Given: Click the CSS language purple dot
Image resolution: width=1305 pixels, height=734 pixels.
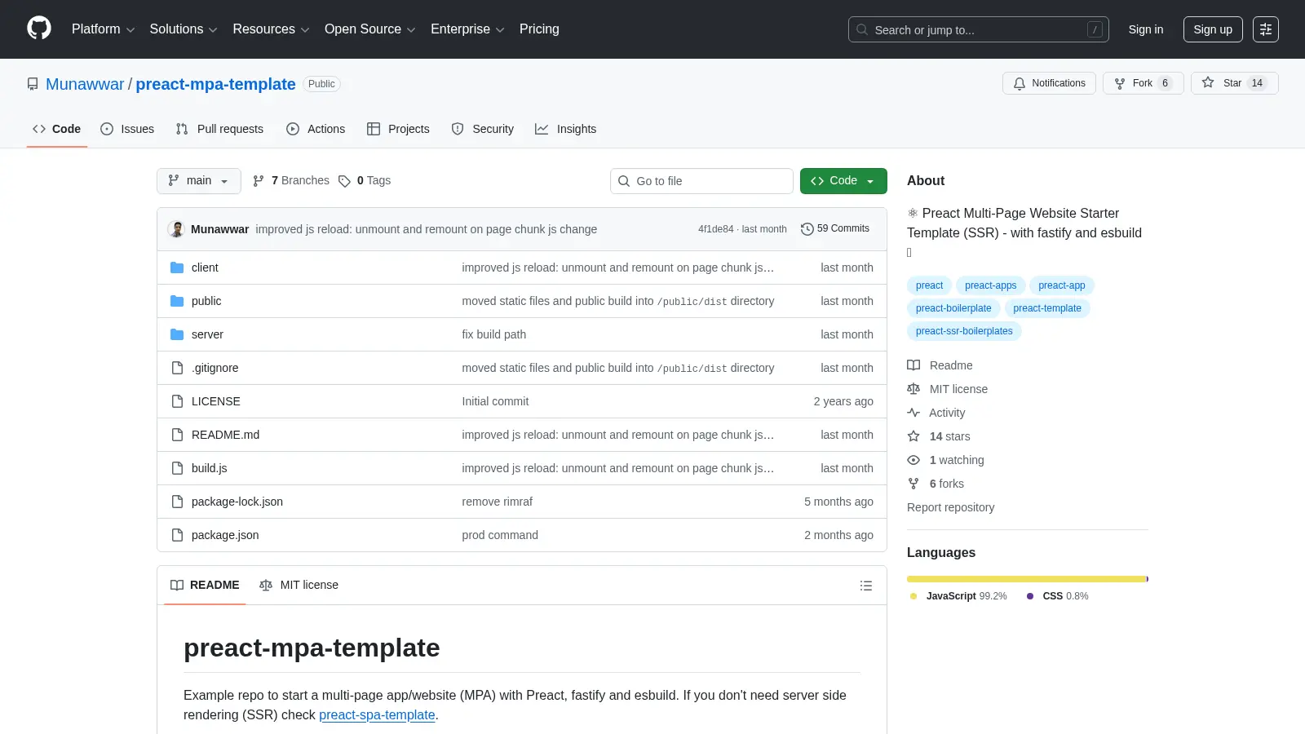Looking at the screenshot, I should [x=1030, y=596].
